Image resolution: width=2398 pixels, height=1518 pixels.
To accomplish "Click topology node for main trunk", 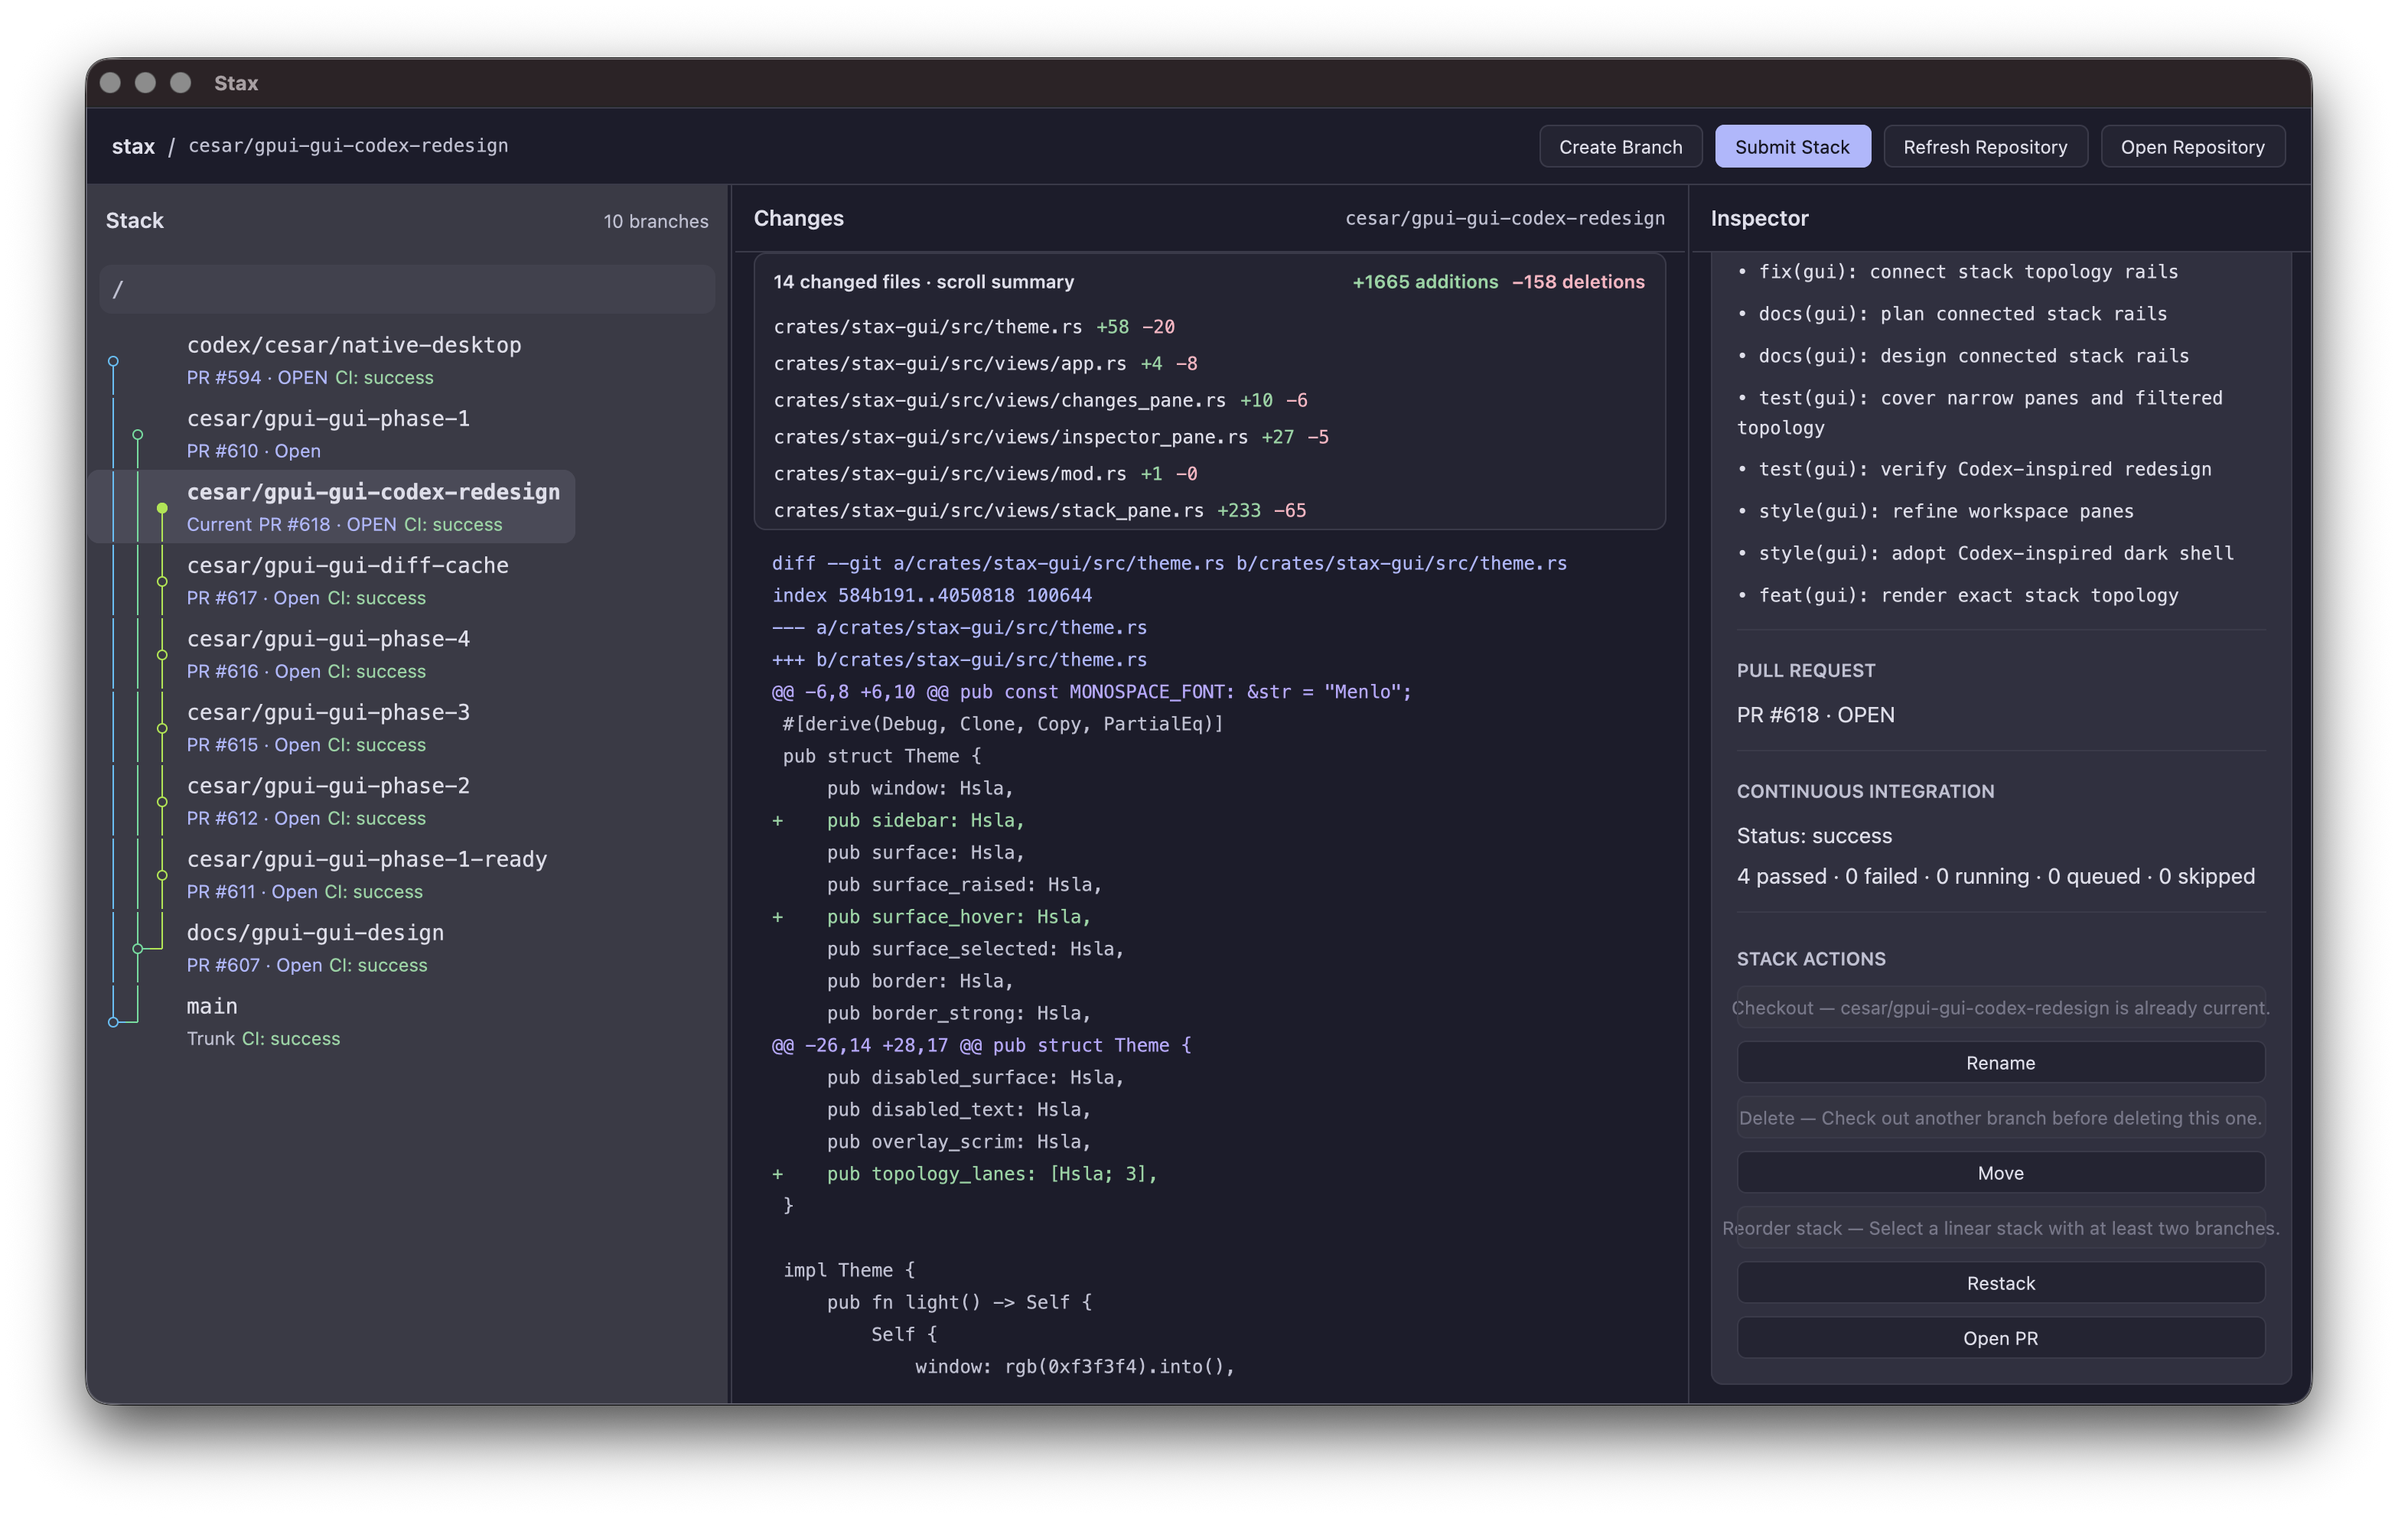I will tap(113, 1022).
